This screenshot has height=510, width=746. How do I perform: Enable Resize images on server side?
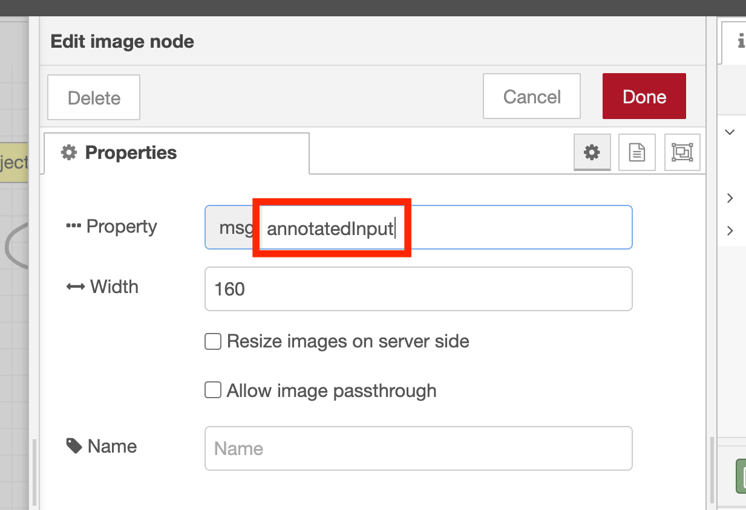tap(213, 341)
